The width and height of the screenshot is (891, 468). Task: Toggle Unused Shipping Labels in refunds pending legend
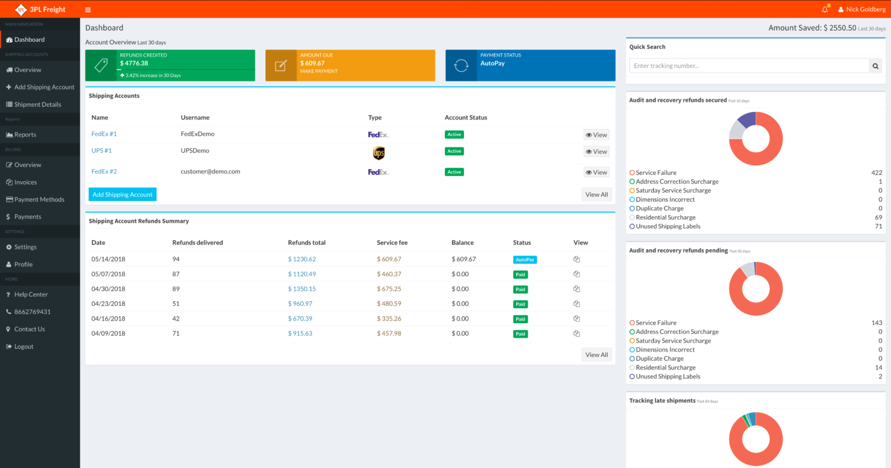[x=665, y=376]
